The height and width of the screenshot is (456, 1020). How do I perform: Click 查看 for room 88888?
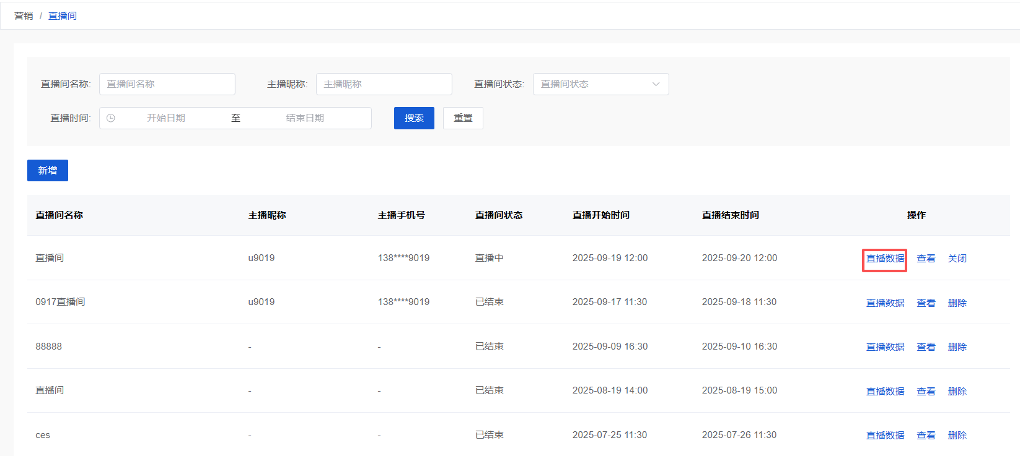point(926,347)
